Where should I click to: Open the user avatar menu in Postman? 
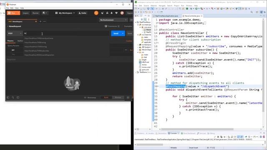tap(122, 13)
